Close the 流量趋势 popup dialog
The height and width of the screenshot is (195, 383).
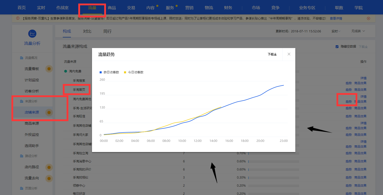click(289, 54)
